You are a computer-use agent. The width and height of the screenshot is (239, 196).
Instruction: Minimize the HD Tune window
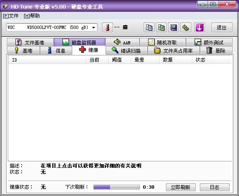click(x=203, y=4)
